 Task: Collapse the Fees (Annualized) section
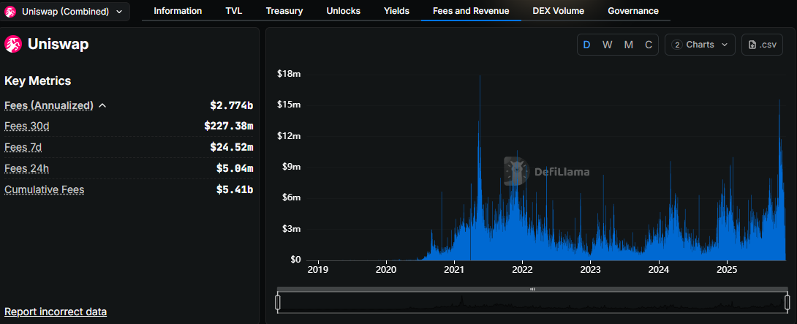pyautogui.click(x=102, y=105)
